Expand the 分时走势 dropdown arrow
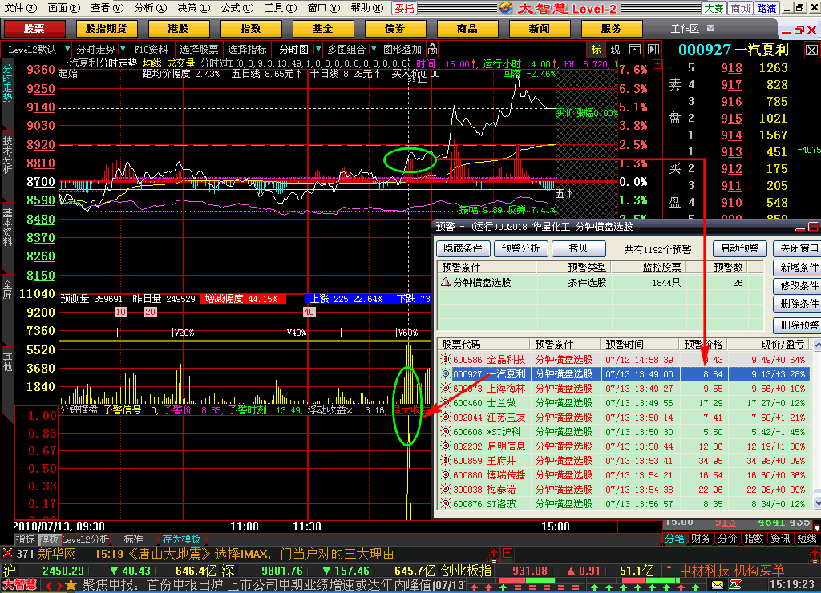 pos(123,49)
